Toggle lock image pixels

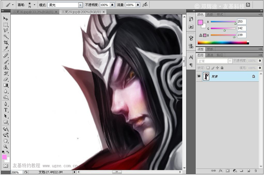click(213, 68)
